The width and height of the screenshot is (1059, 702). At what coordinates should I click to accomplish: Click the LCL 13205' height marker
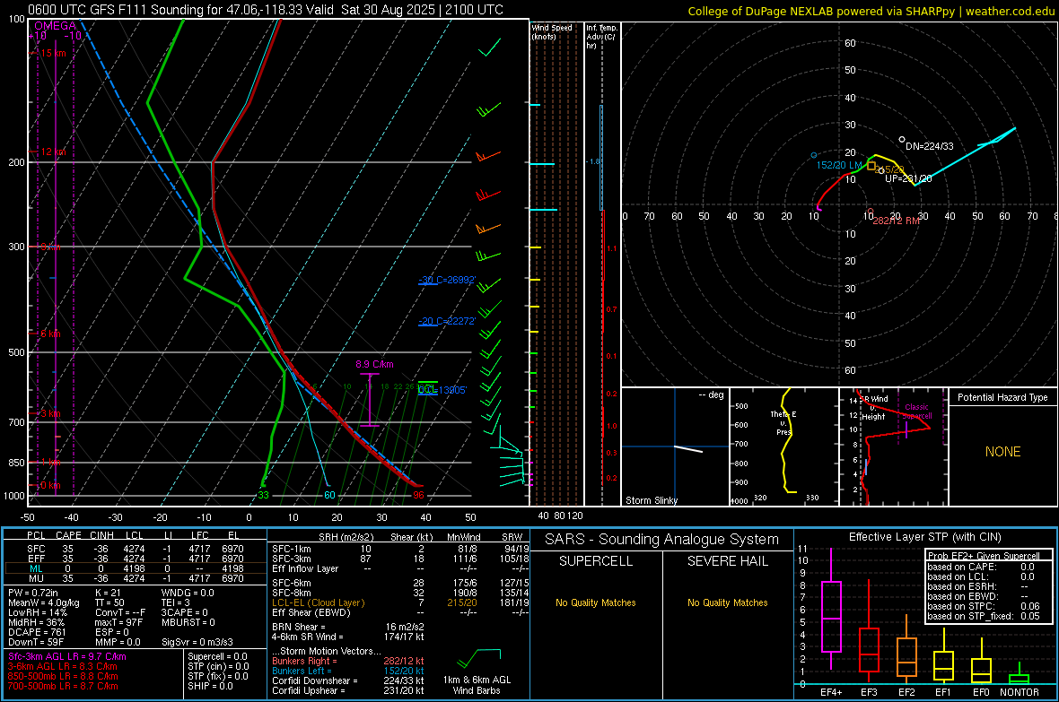coord(442,389)
